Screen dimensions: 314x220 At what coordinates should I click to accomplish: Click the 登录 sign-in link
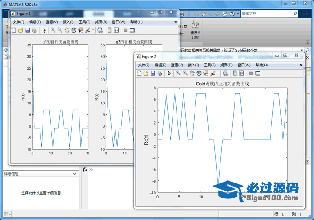pos(306,14)
